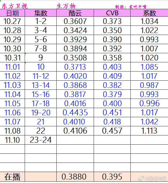Select date cell 11.10
The width and height of the screenshot is (168, 183).
tap(12, 140)
